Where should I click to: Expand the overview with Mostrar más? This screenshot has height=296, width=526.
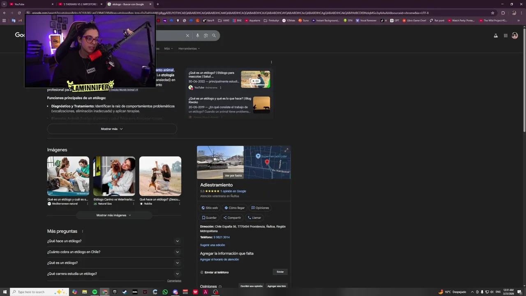(112, 129)
